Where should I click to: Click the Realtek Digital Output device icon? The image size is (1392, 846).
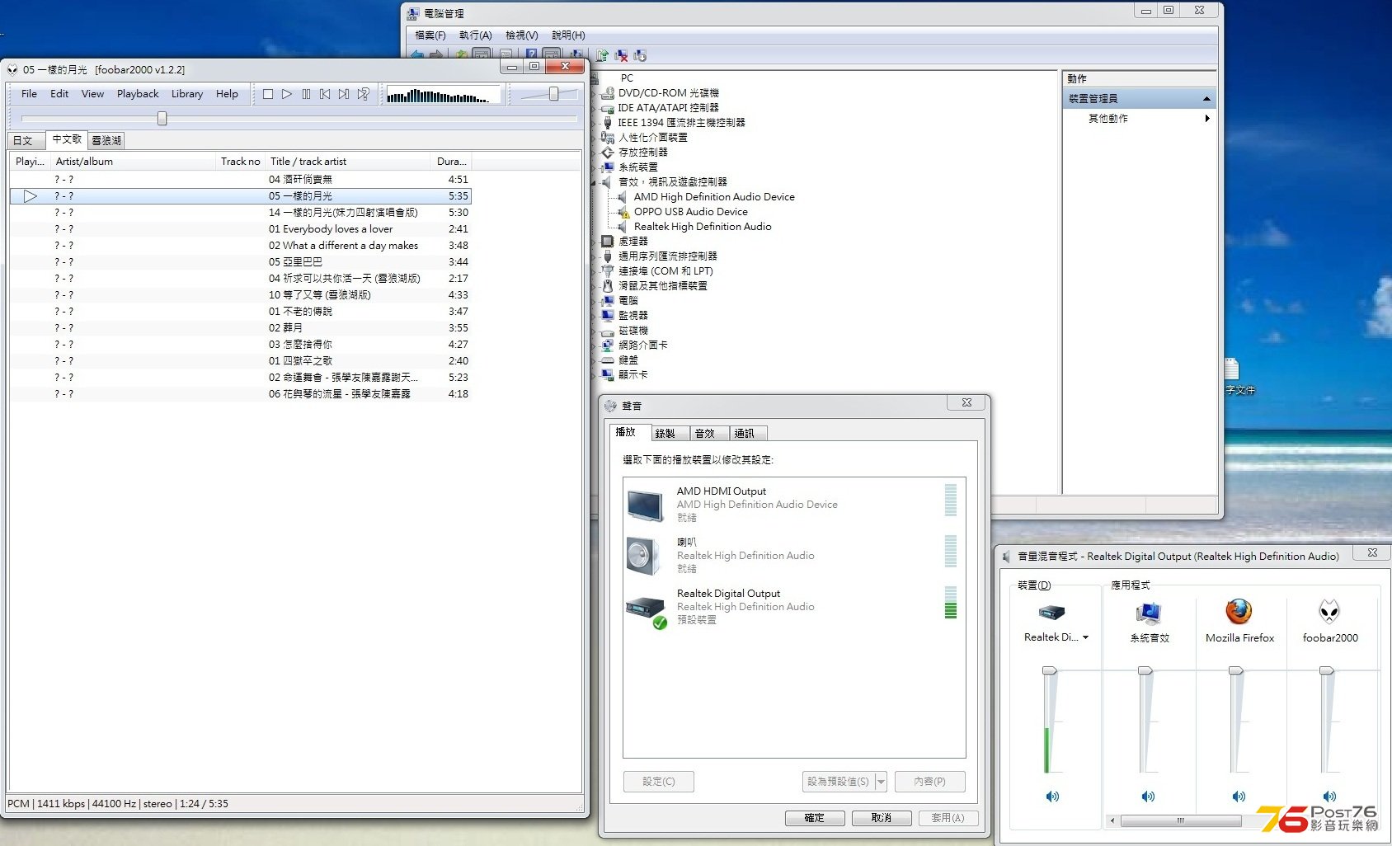pos(647,610)
